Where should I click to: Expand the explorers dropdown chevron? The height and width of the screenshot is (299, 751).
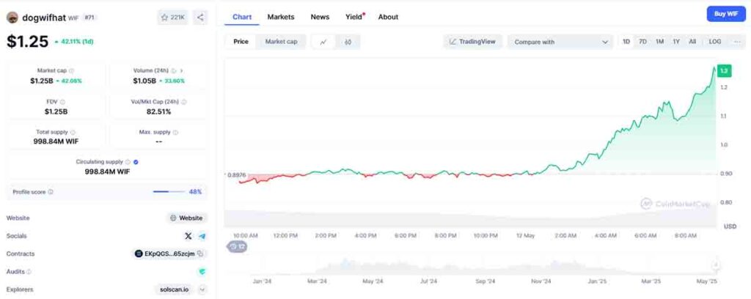click(x=202, y=289)
